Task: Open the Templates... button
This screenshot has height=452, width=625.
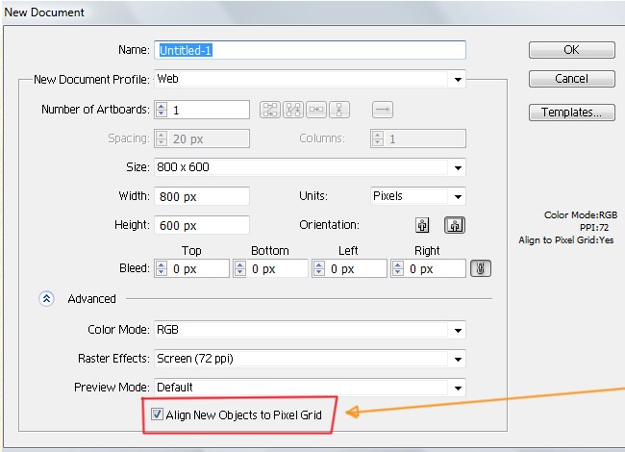Action: tap(571, 113)
